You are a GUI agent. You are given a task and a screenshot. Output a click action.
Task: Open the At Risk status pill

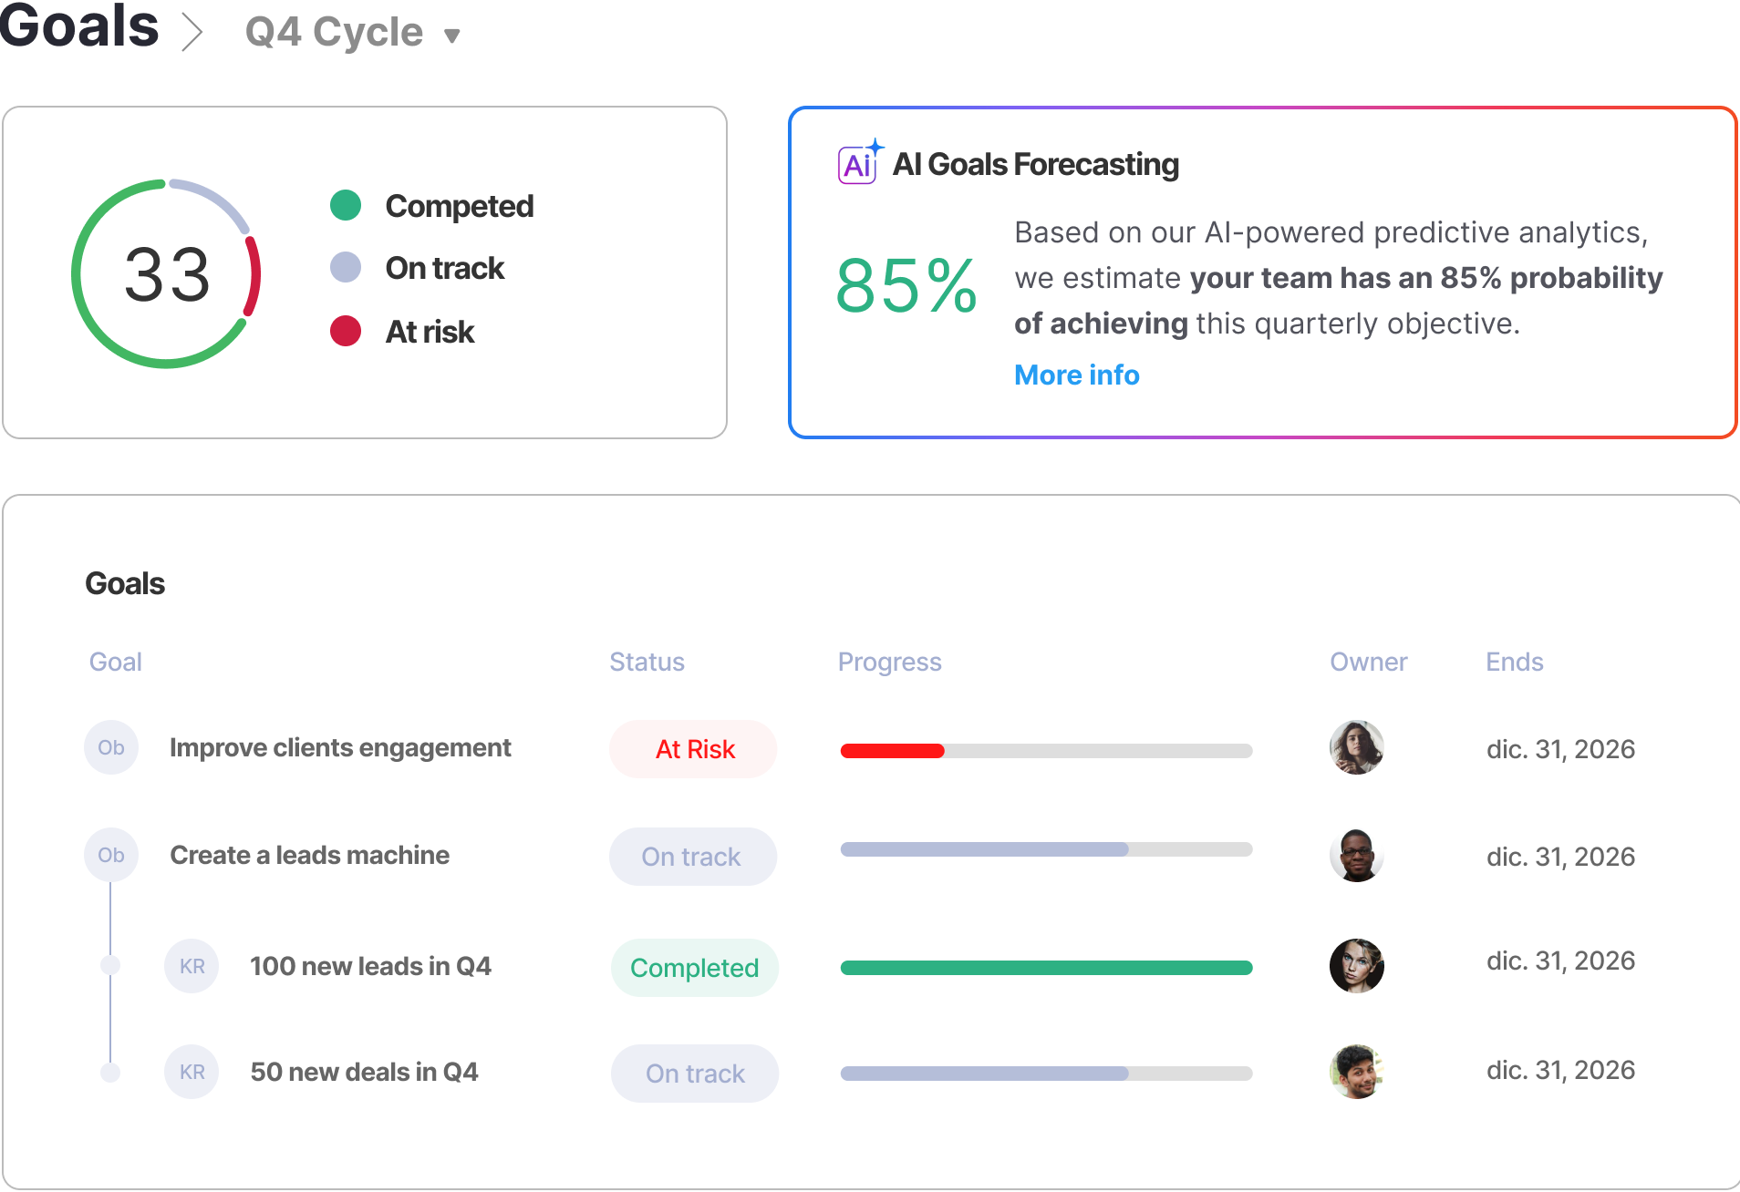(x=693, y=749)
